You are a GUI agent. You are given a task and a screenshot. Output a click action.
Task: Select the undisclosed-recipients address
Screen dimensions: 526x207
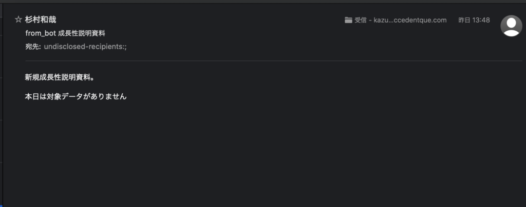pos(85,47)
